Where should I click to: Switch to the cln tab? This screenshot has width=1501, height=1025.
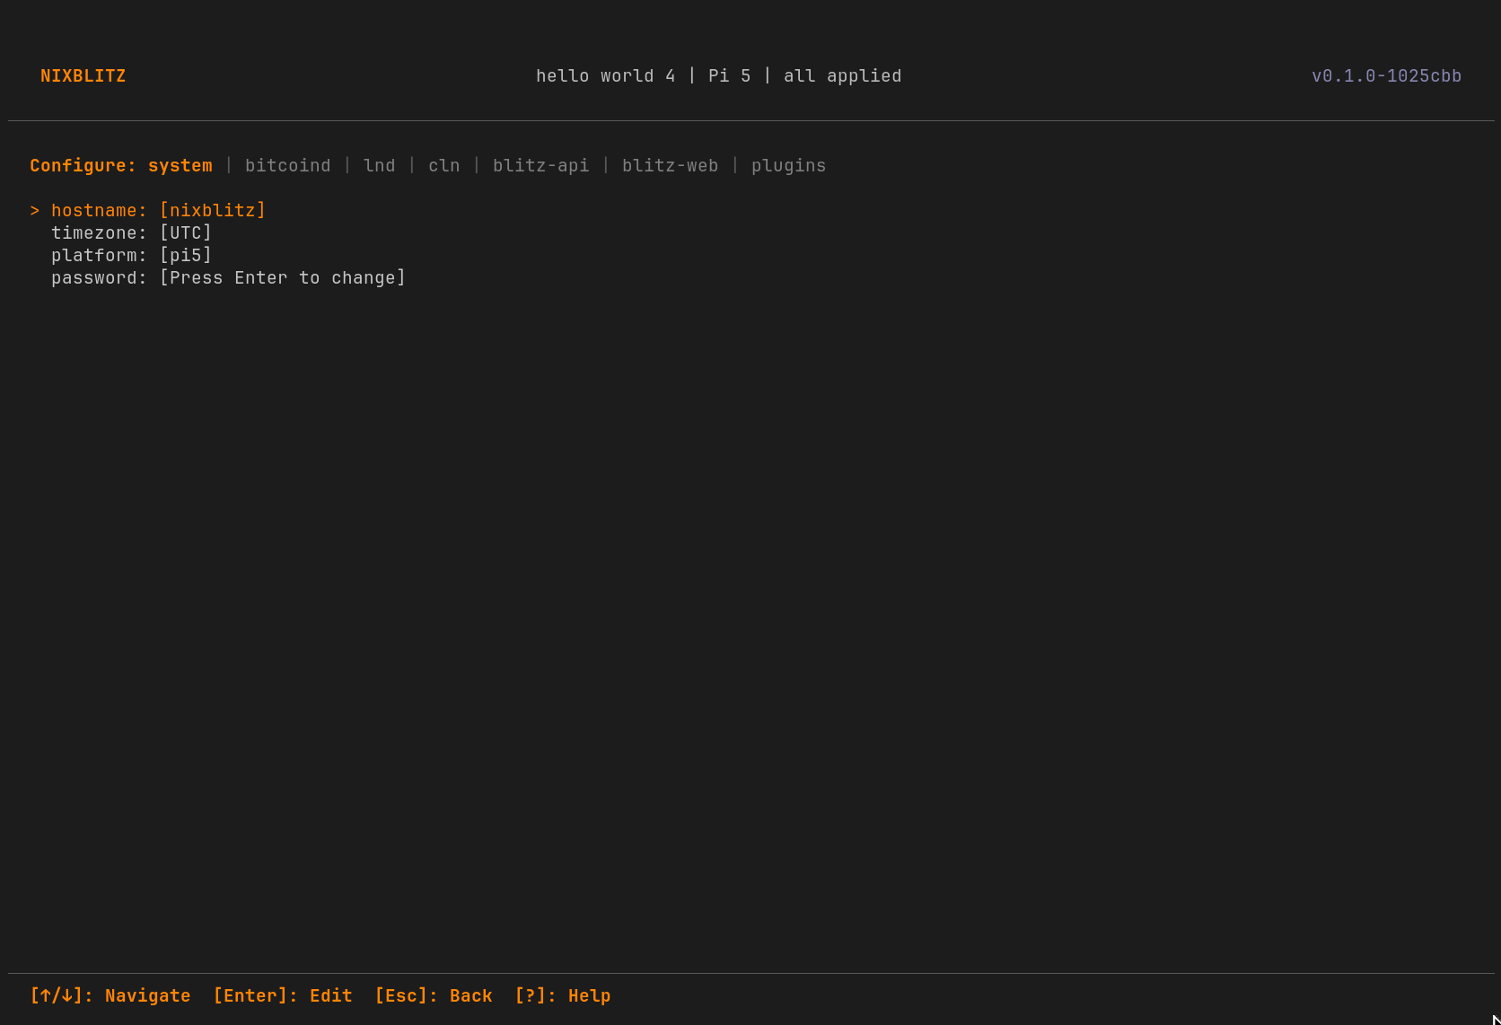pyautogui.click(x=443, y=166)
